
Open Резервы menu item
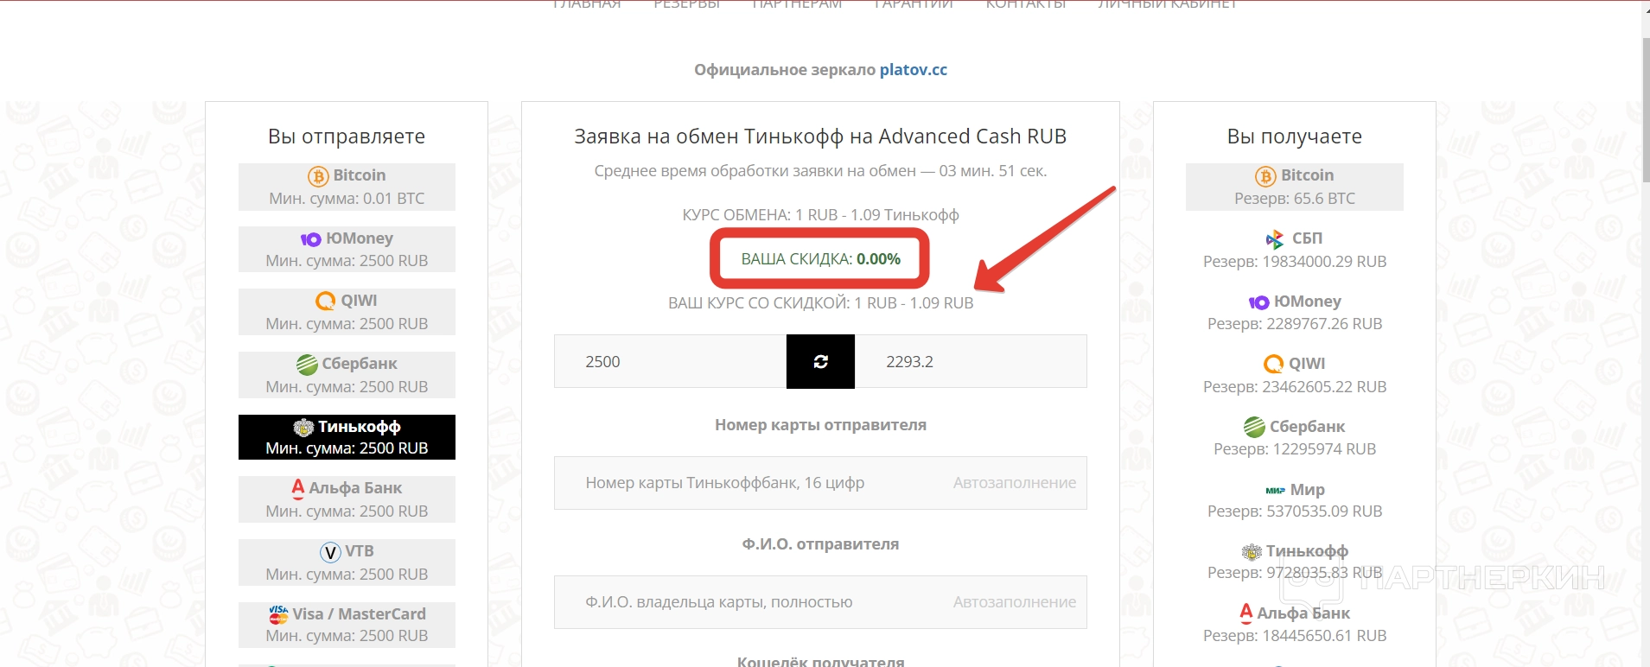click(x=686, y=4)
